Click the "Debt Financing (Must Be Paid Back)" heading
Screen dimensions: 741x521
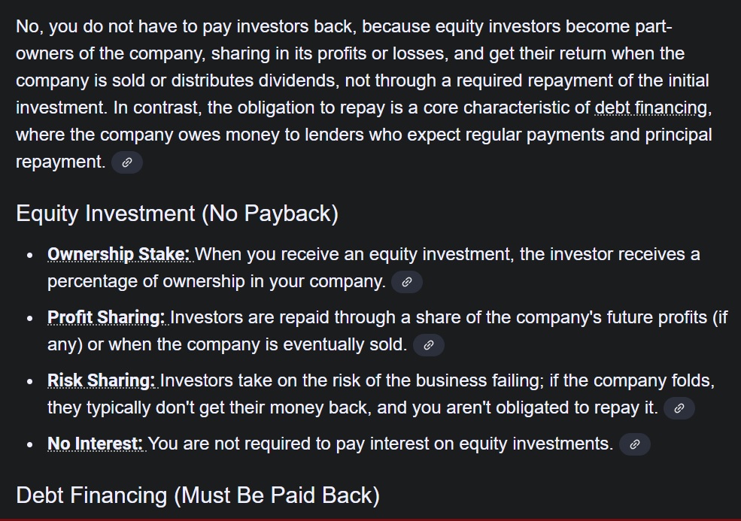coord(197,495)
